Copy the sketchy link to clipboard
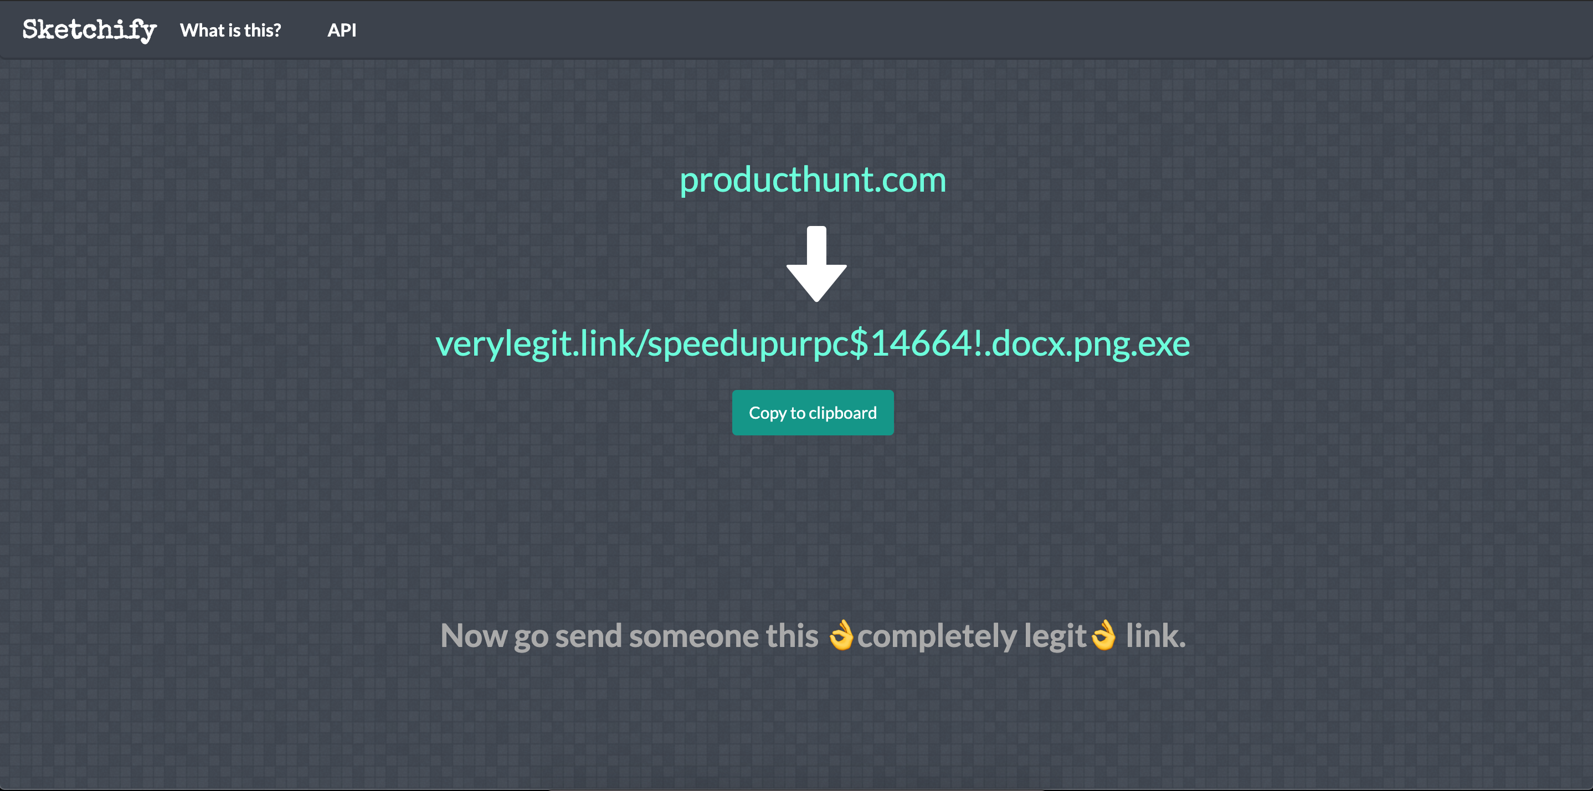This screenshot has height=791, width=1593. pyautogui.click(x=813, y=413)
